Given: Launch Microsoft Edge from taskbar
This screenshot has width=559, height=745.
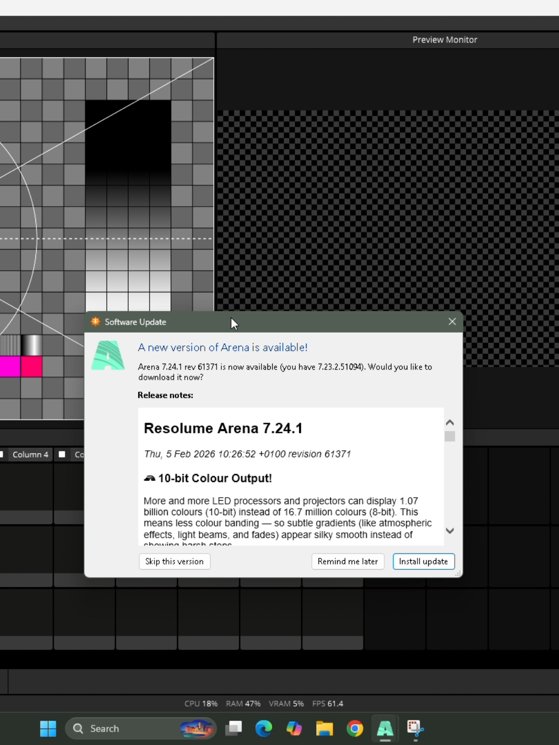Looking at the screenshot, I should click(264, 728).
